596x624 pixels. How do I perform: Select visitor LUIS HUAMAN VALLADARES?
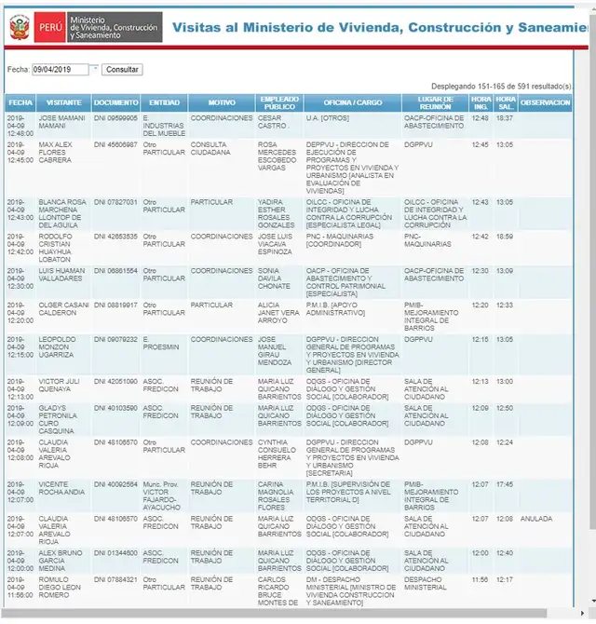[x=61, y=275]
